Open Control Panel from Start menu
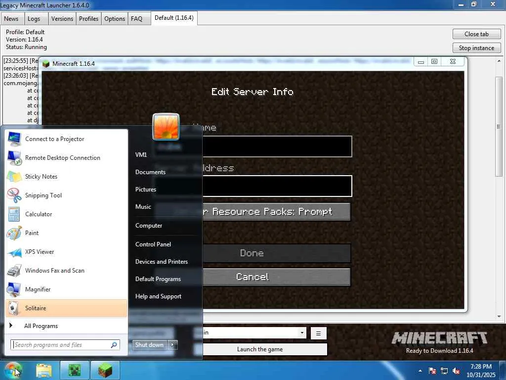This screenshot has height=380, width=506. click(153, 244)
